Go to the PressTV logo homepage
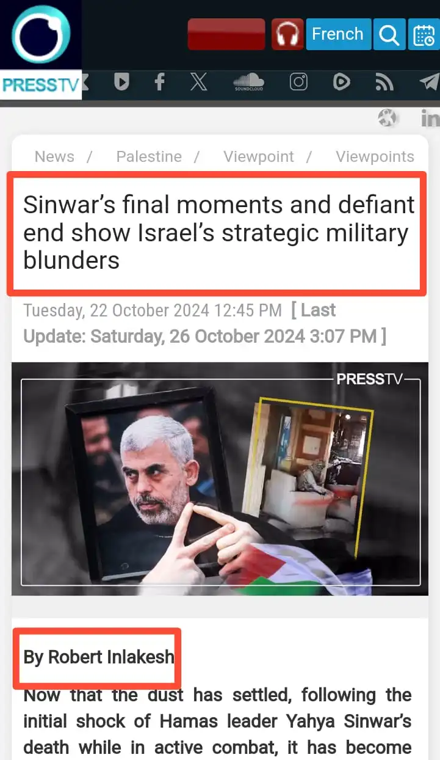Viewport: 440px width, 760px height. pos(41,49)
